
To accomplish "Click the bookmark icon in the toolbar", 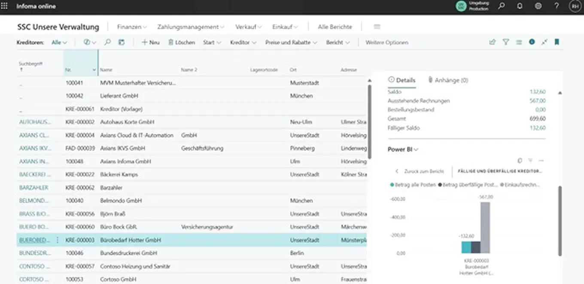I will click(557, 42).
